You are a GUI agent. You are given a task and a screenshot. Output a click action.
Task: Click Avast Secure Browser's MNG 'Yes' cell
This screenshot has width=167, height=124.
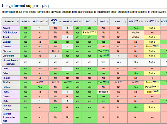(119, 62)
